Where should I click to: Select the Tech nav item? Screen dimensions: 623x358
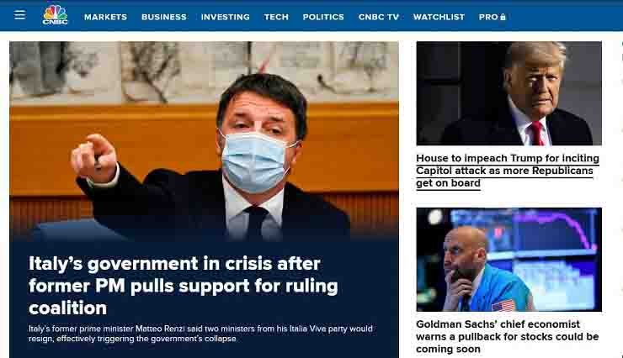pyautogui.click(x=276, y=17)
